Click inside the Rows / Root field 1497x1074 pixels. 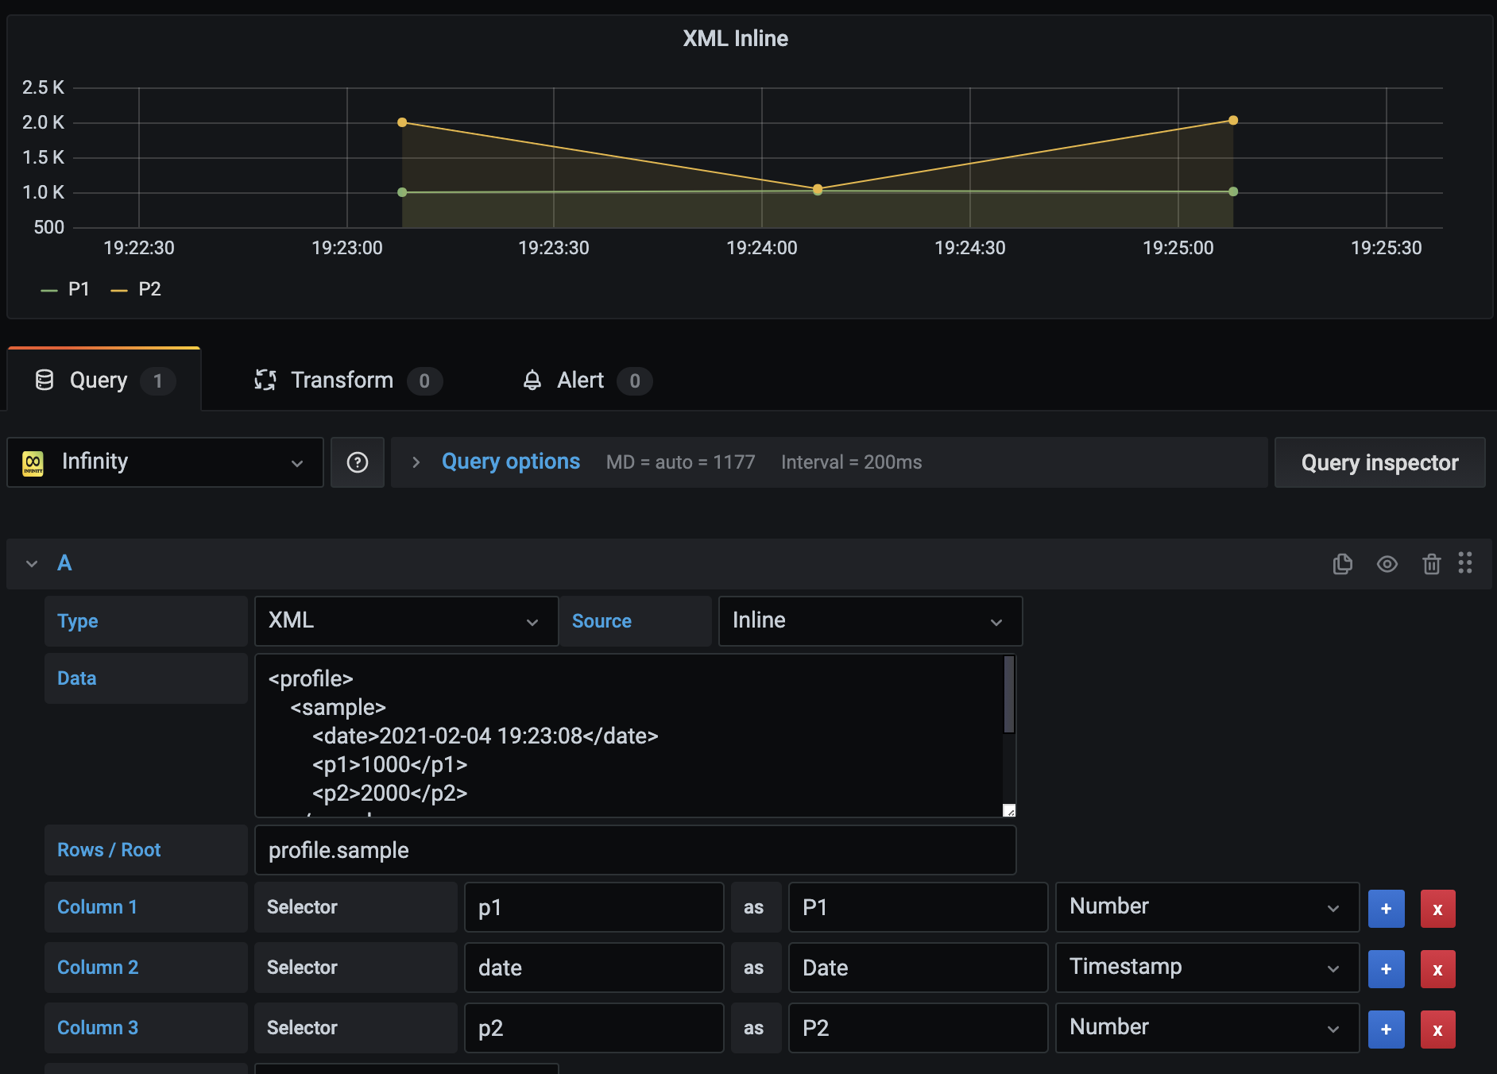(634, 849)
